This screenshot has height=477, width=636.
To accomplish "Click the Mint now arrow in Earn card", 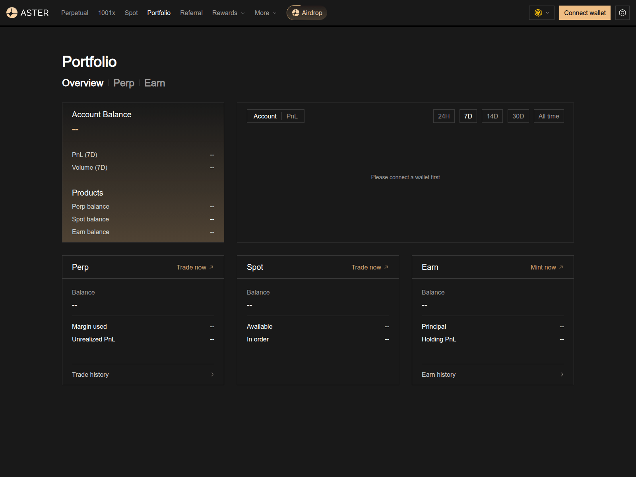I will 561,267.
